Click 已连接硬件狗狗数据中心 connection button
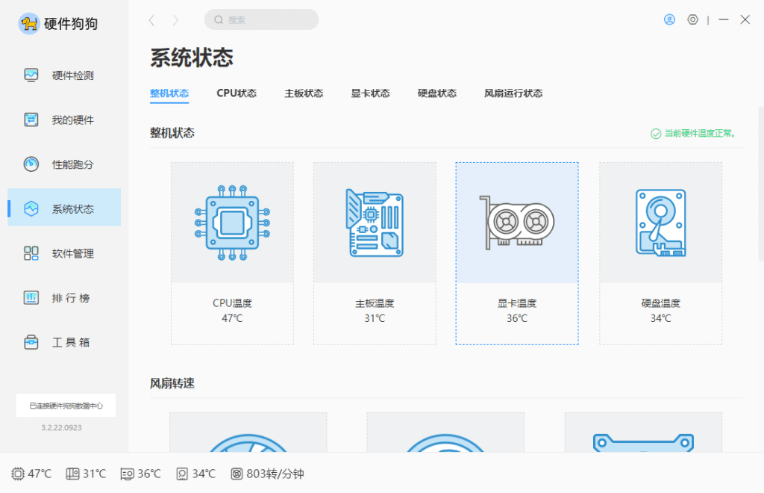The image size is (764, 493). (x=66, y=406)
